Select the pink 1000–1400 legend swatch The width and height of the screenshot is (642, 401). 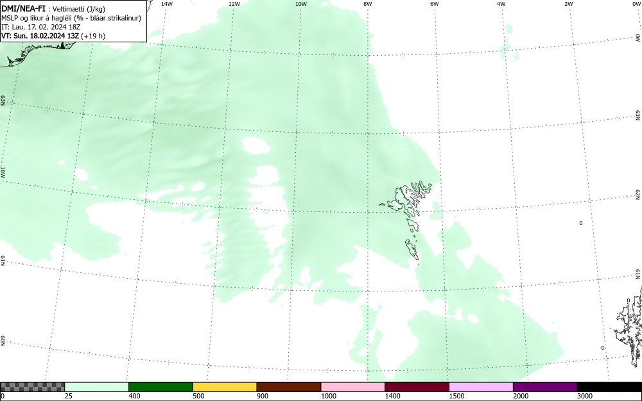tap(353, 387)
